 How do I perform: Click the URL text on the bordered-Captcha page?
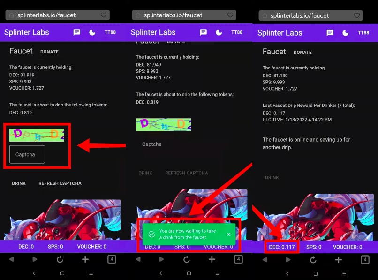pyautogui.click(x=46, y=15)
